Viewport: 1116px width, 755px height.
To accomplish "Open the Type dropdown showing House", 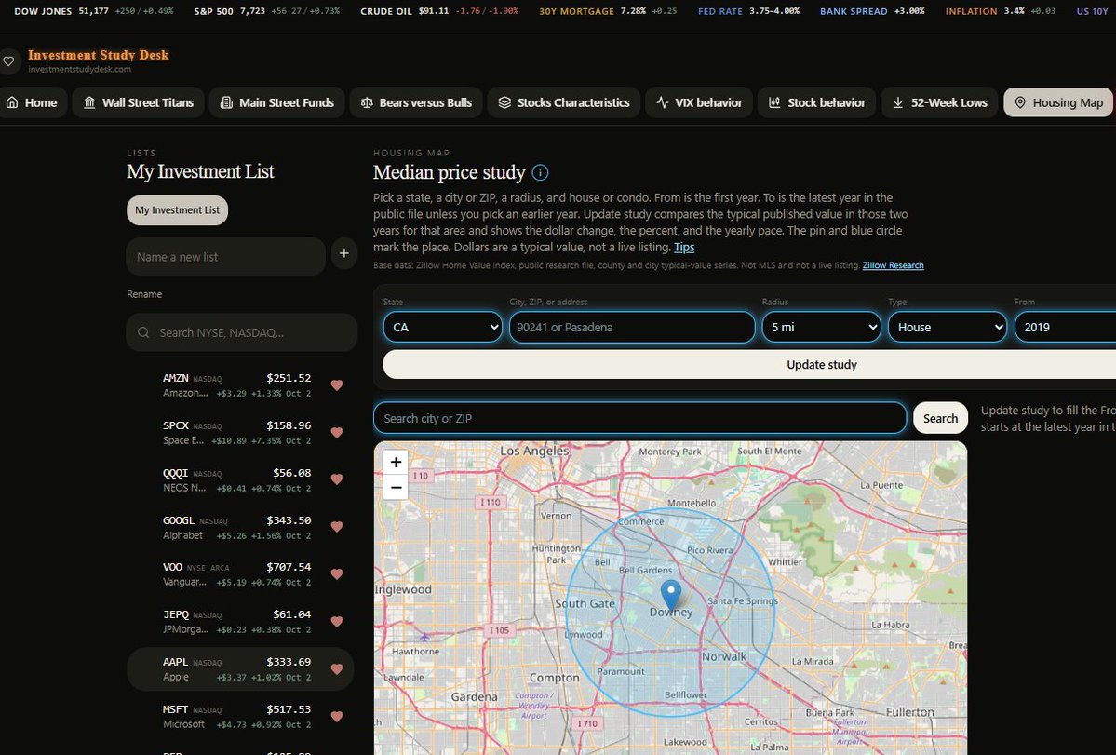I will click(x=948, y=328).
